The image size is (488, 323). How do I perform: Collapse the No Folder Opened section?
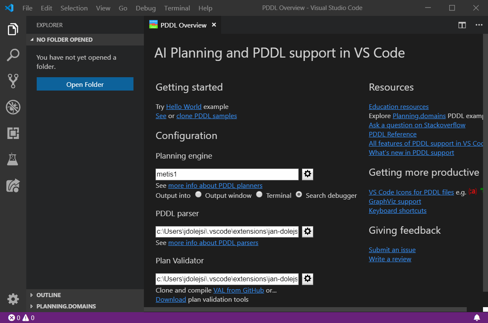[x=85, y=40]
